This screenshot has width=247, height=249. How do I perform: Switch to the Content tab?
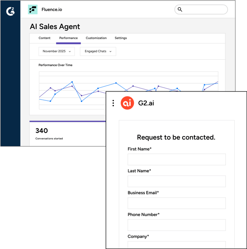tap(45, 38)
